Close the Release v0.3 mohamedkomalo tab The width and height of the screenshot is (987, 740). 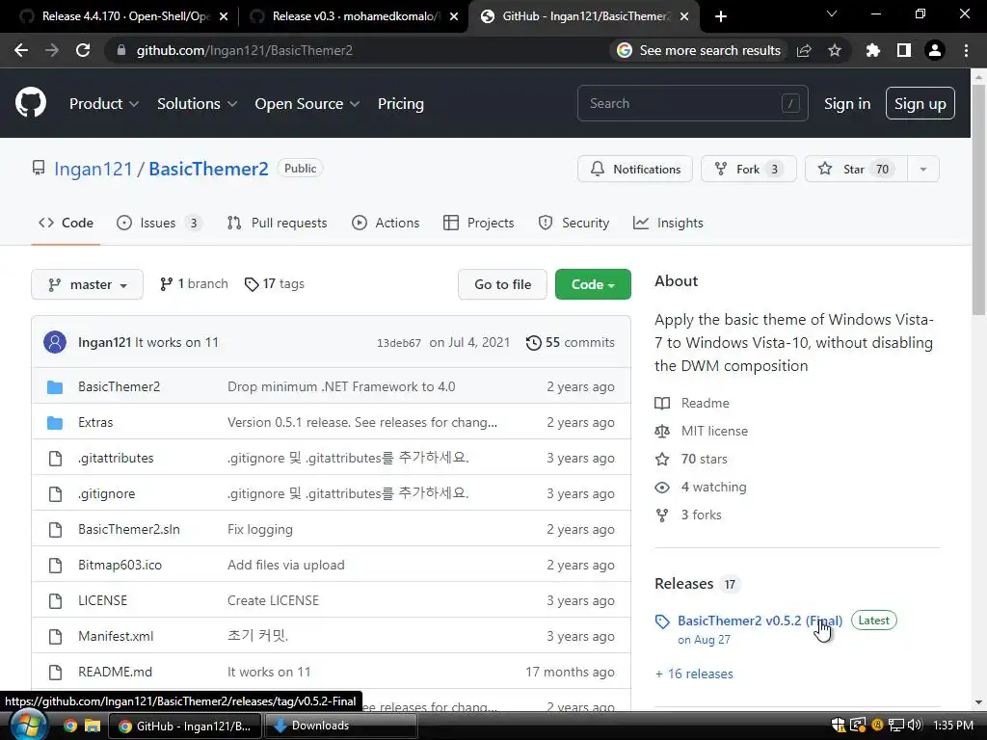click(x=454, y=16)
